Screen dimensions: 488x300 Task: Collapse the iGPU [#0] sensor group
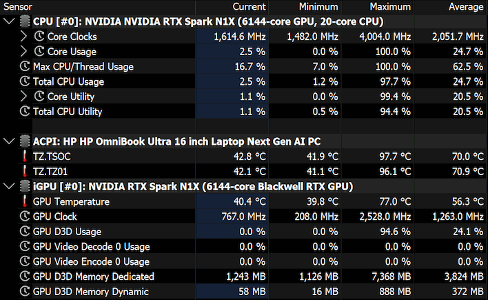9,186
